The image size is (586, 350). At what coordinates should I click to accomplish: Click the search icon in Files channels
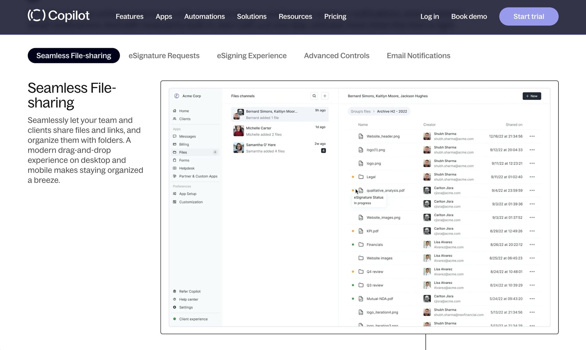pyautogui.click(x=314, y=96)
